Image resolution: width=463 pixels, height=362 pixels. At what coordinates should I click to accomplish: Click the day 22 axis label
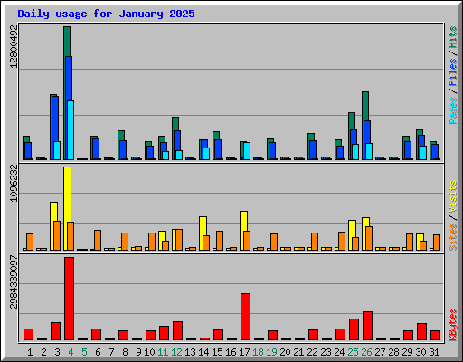click(312, 352)
